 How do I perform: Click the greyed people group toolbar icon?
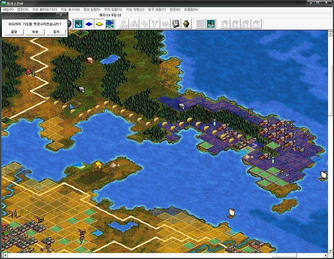165,24
